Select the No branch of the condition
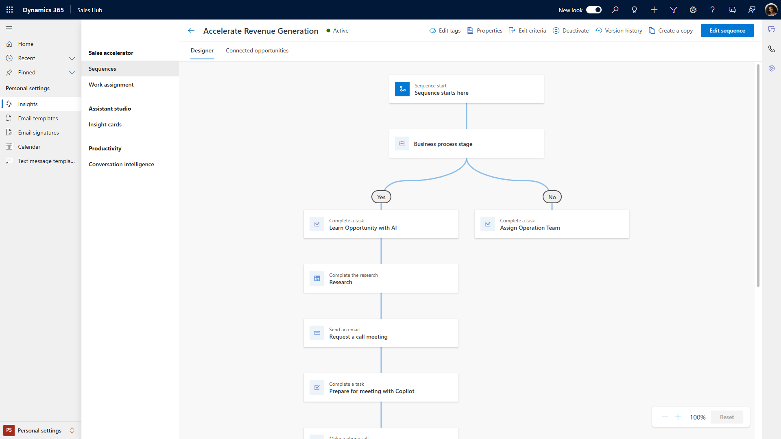Screen dimensions: 781x439 click(x=552, y=197)
